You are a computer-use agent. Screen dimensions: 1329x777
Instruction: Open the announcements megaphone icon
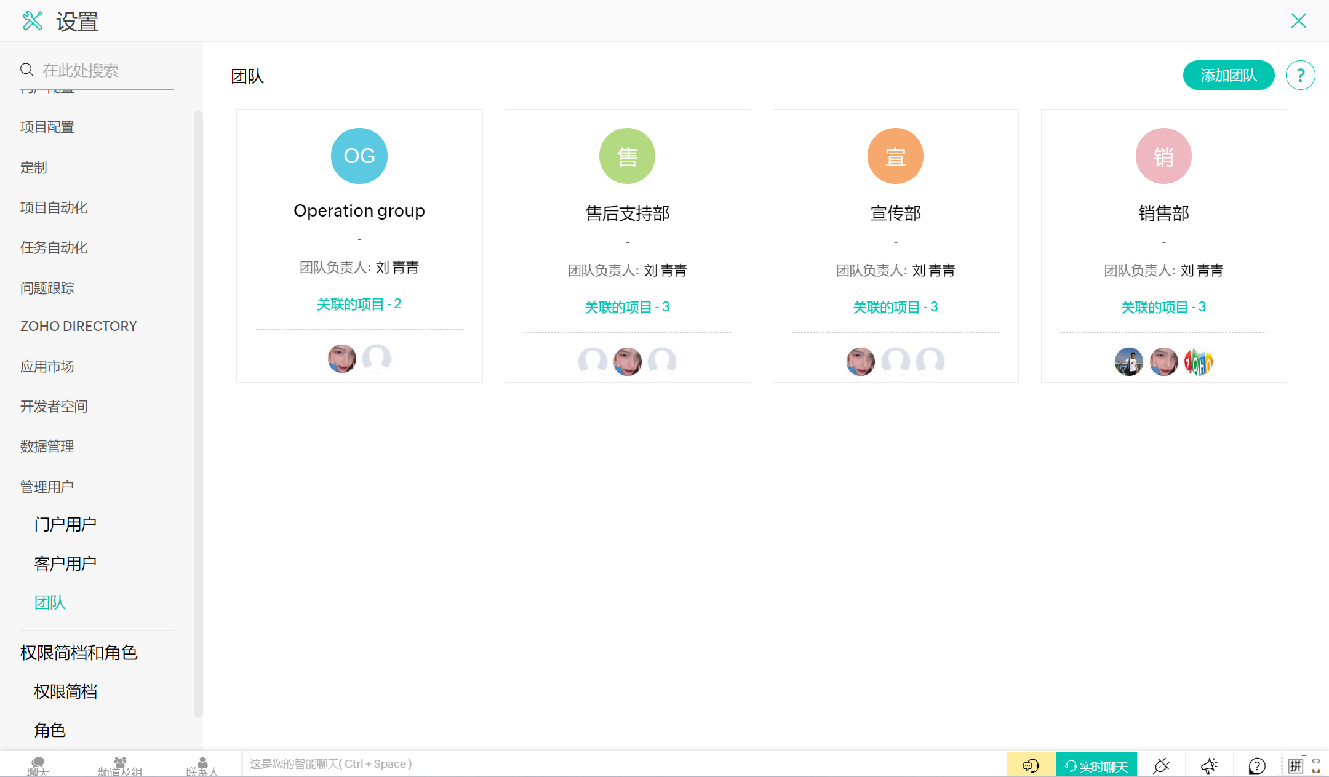[1208, 765]
